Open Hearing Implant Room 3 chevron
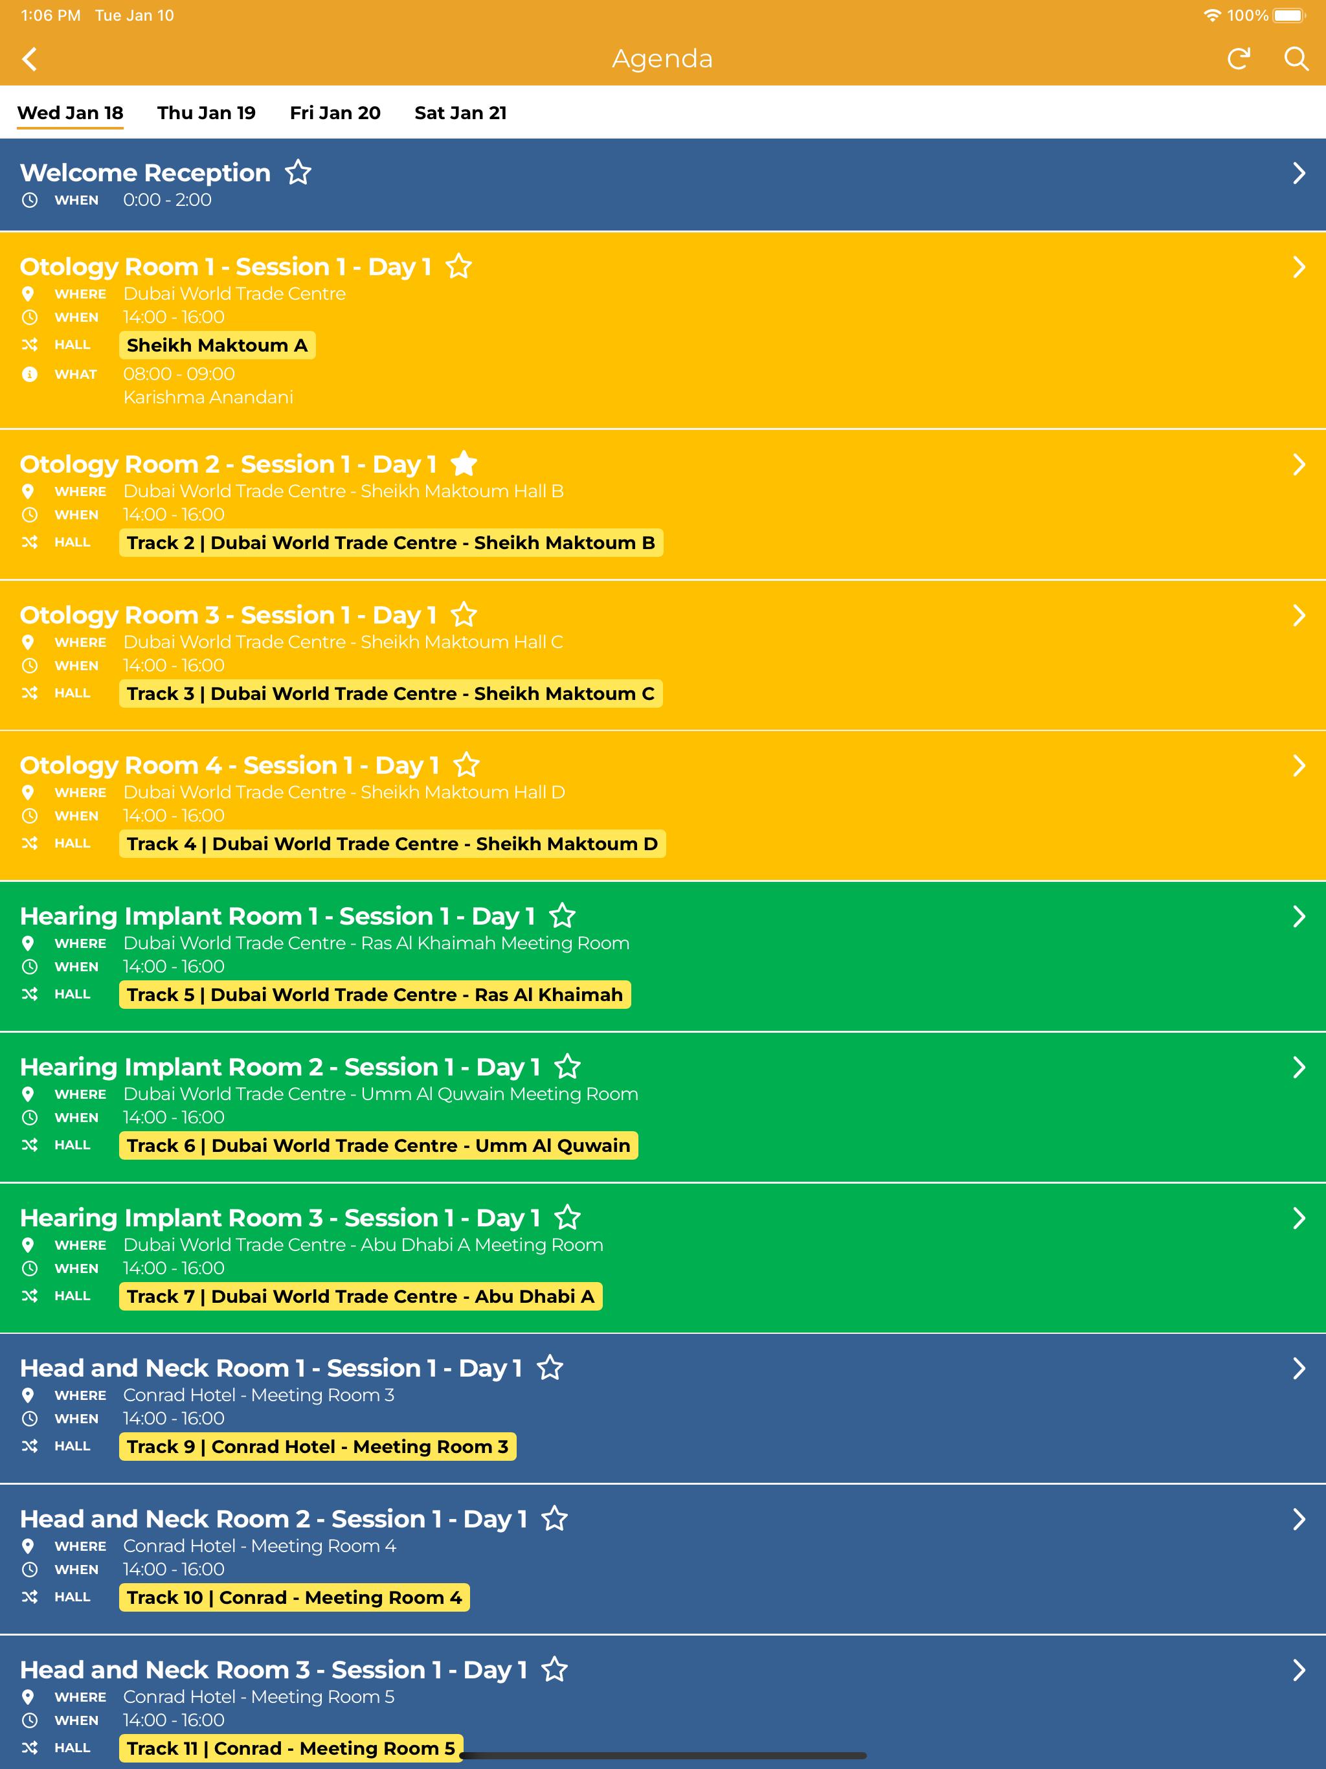Image resolution: width=1326 pixels, height=1769 pixels. point(1299,1218)
